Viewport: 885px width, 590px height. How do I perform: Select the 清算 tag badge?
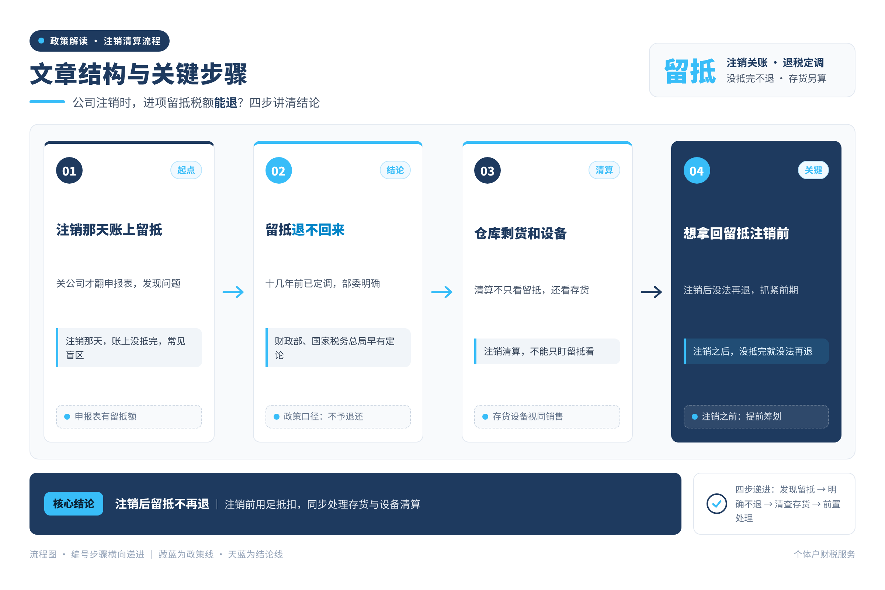[x=604, y=170]
